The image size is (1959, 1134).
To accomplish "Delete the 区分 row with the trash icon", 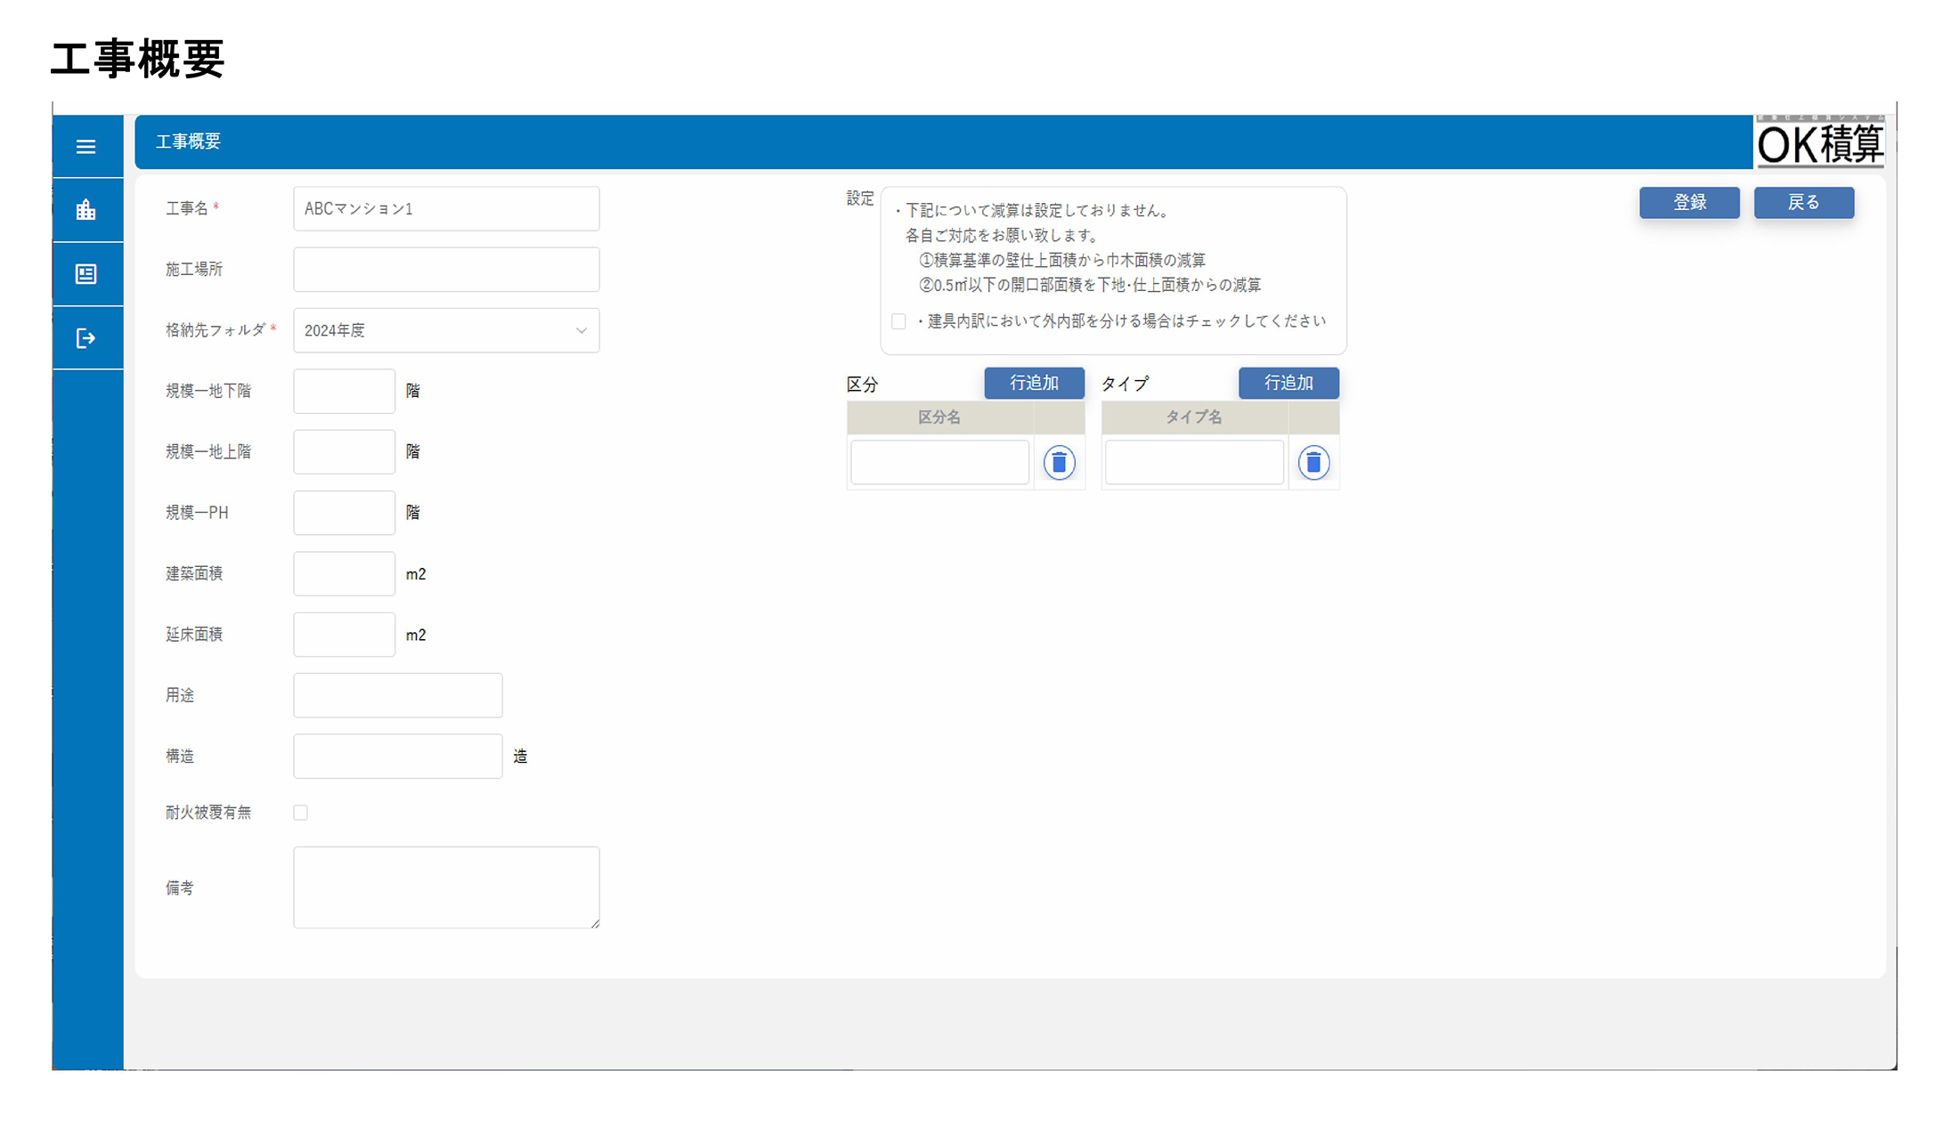I will pos(1059,463).
